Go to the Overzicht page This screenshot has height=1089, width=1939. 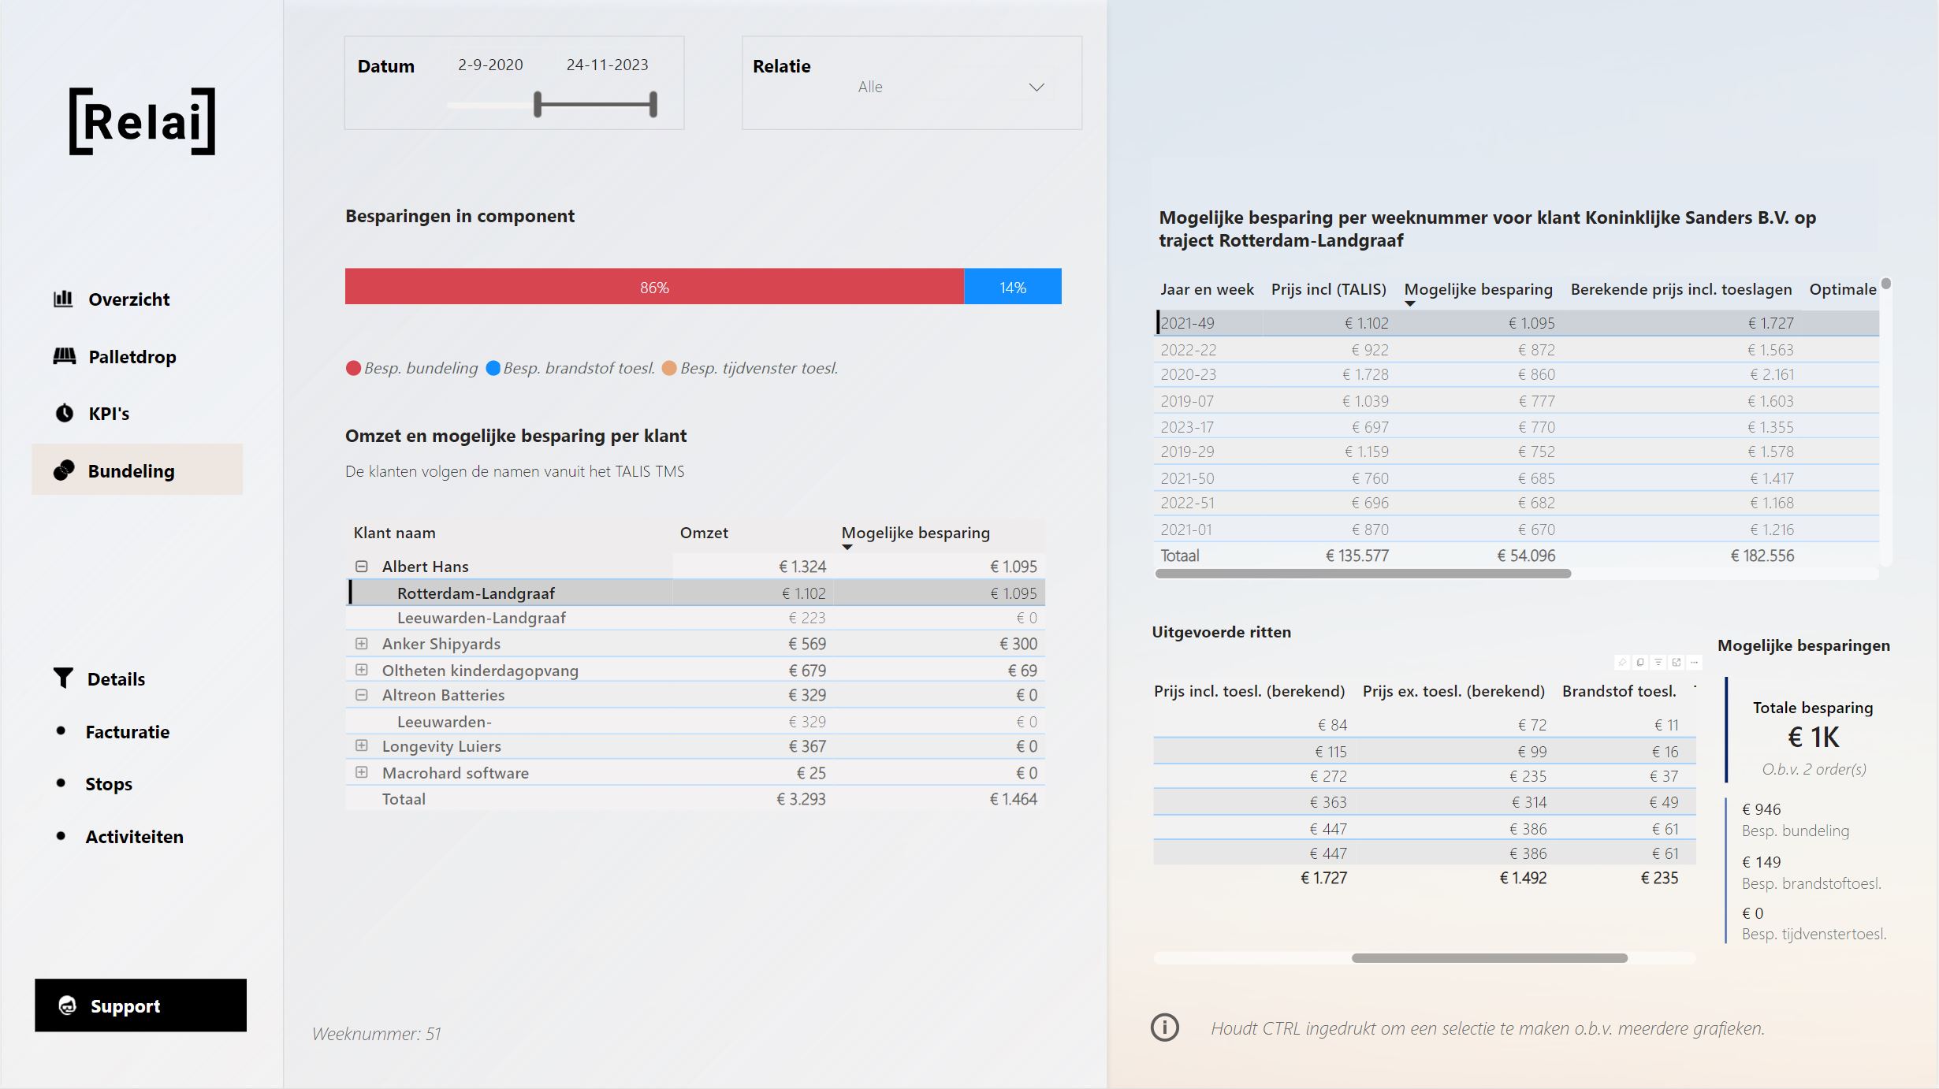pos(128,299)
